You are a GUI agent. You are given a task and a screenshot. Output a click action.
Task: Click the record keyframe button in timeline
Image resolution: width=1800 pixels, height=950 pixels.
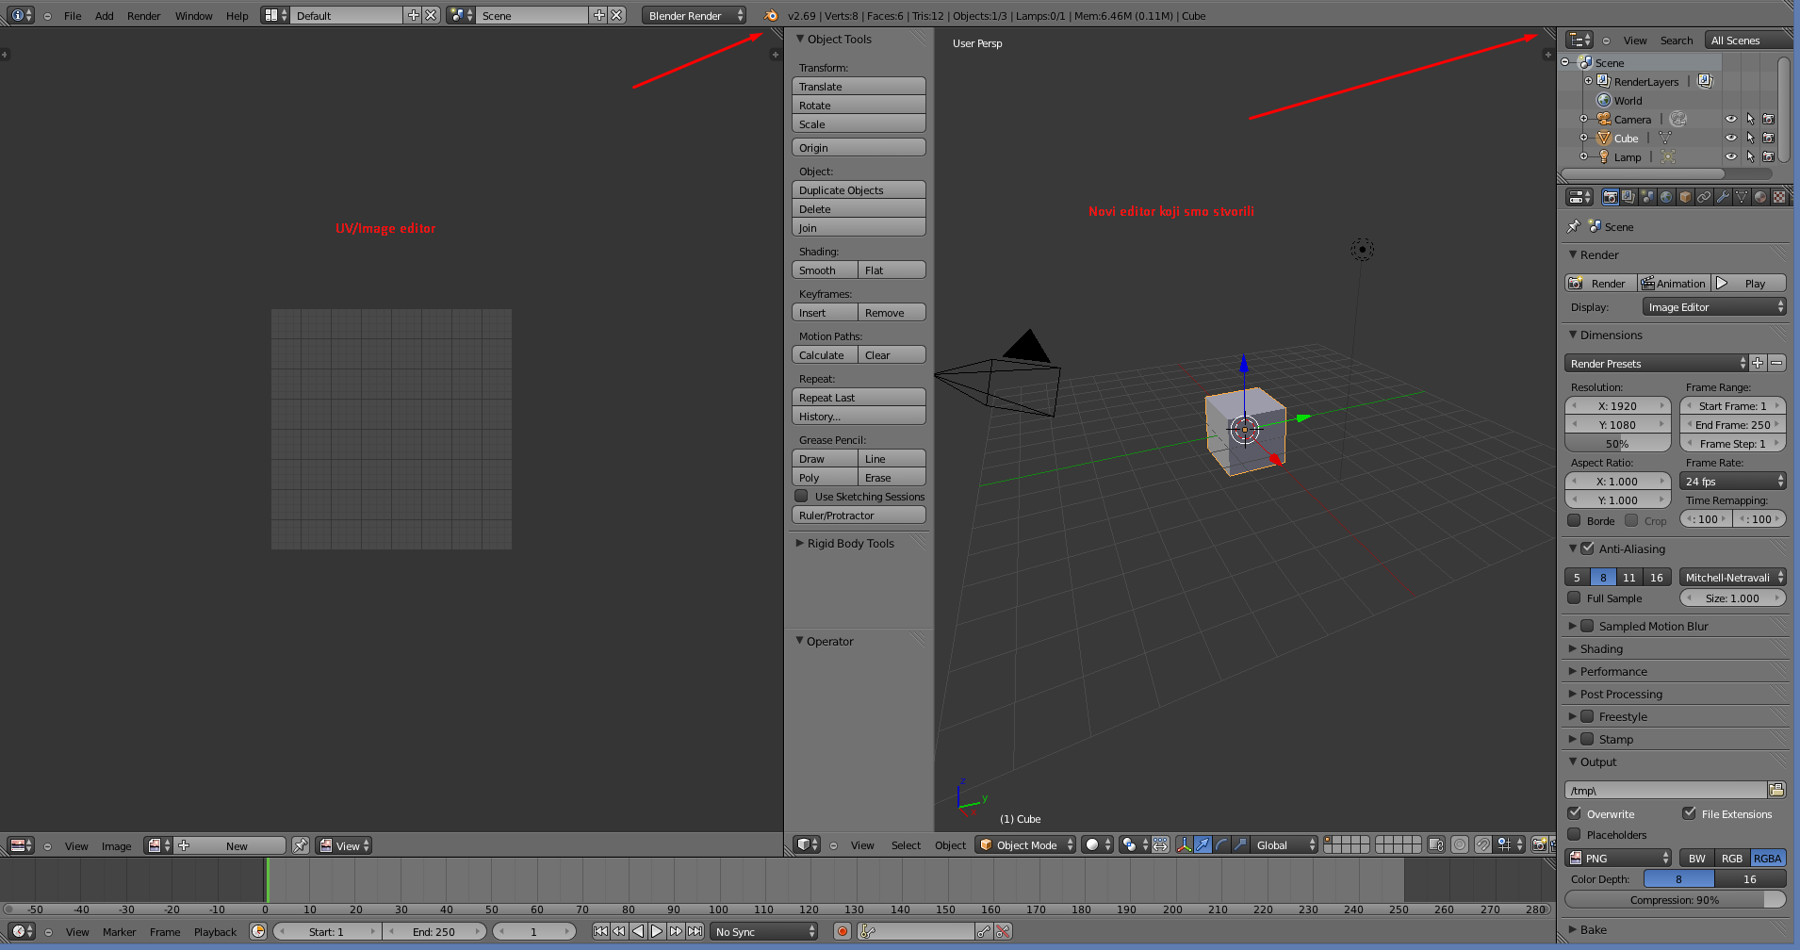(x=843, y=931)
